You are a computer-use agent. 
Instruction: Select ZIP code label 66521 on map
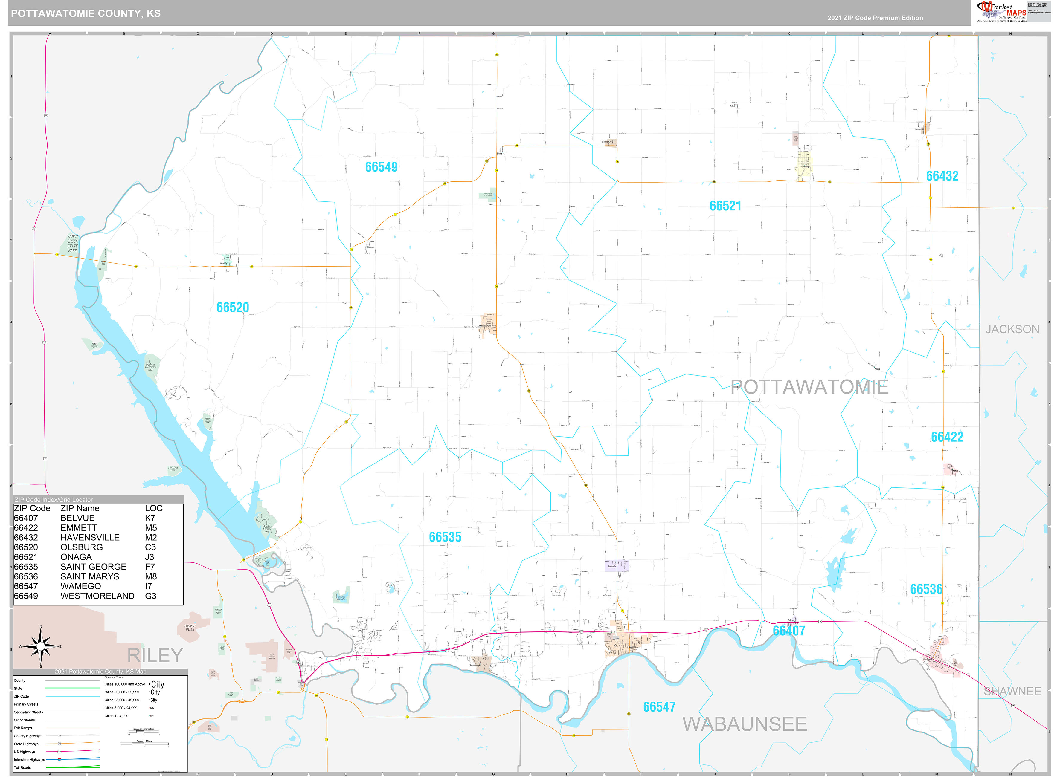[x=725, y=206]
